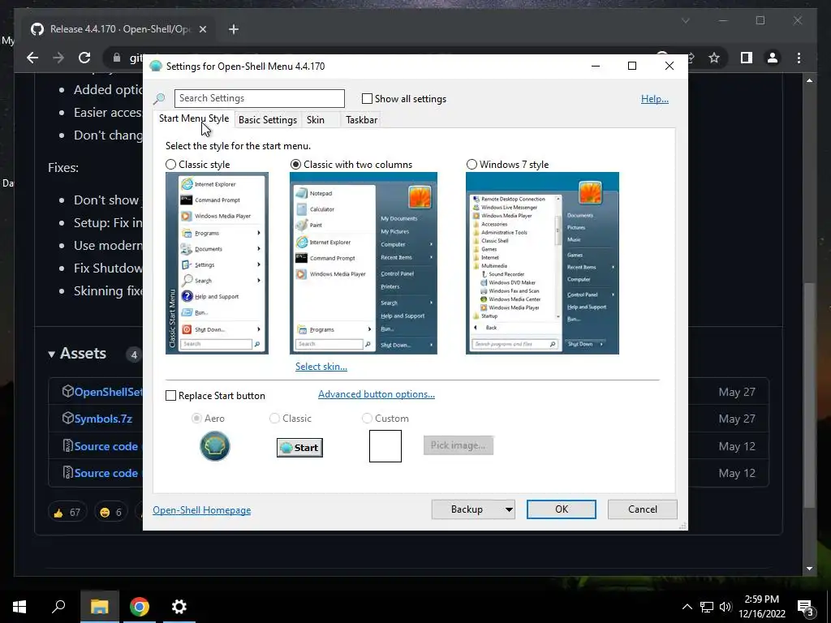Screen dimensions: 831x623
Task: Choose the Classic button radio option
Action: (x=274, y=419)
